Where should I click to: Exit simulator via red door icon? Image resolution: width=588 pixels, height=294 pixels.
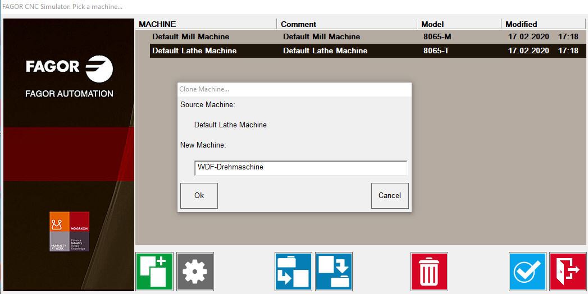coord(568,272)
